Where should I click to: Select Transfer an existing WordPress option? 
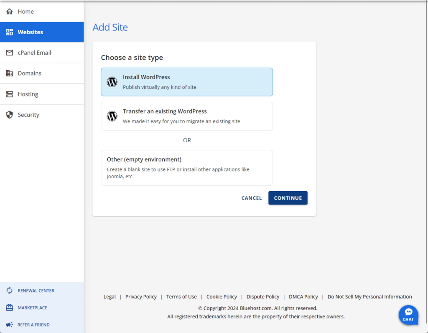click(187, 116)
